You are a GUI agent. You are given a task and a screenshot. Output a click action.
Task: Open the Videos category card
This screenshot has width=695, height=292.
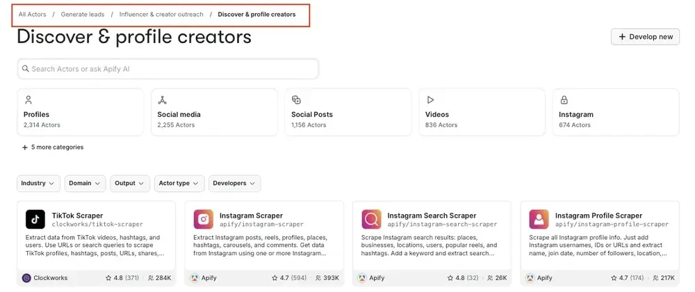click(482, 112)
